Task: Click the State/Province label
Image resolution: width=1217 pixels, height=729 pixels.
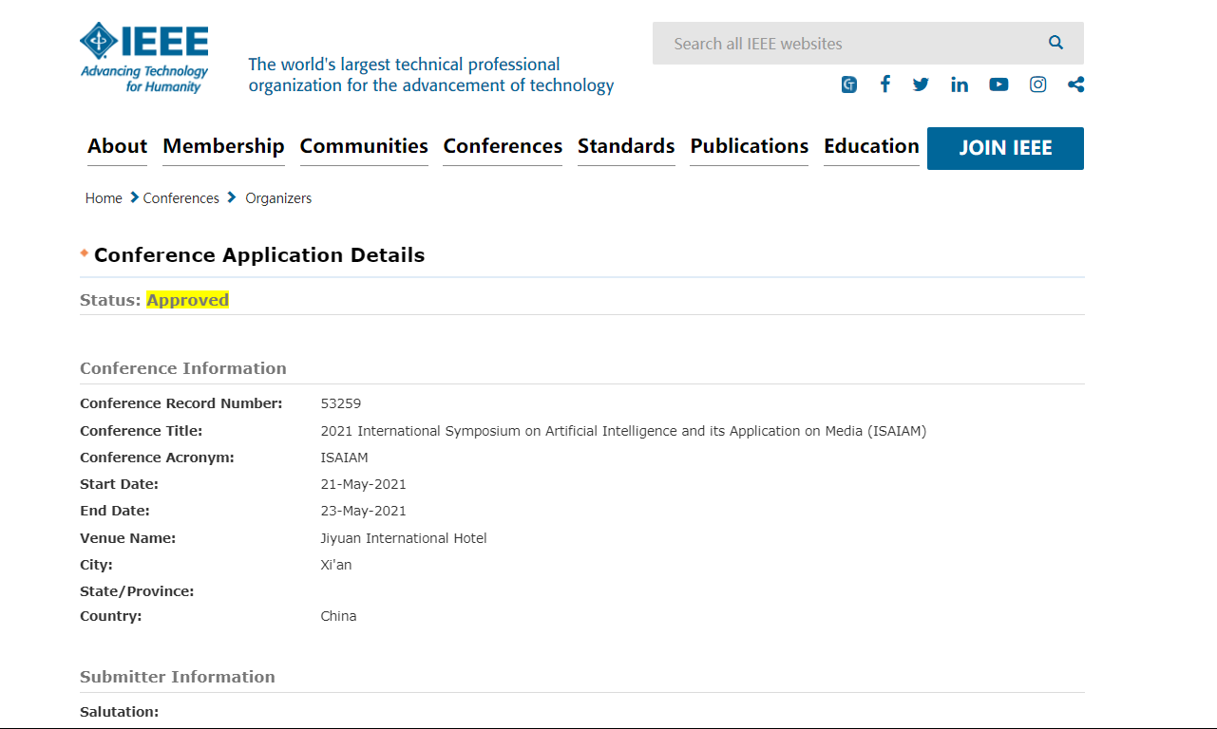Action: tap(137, 591)
